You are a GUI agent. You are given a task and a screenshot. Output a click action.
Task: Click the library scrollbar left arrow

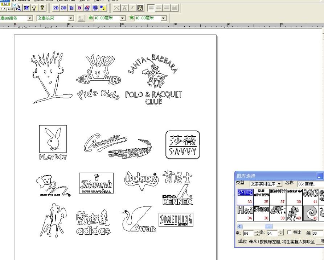[x=239, y=226]
